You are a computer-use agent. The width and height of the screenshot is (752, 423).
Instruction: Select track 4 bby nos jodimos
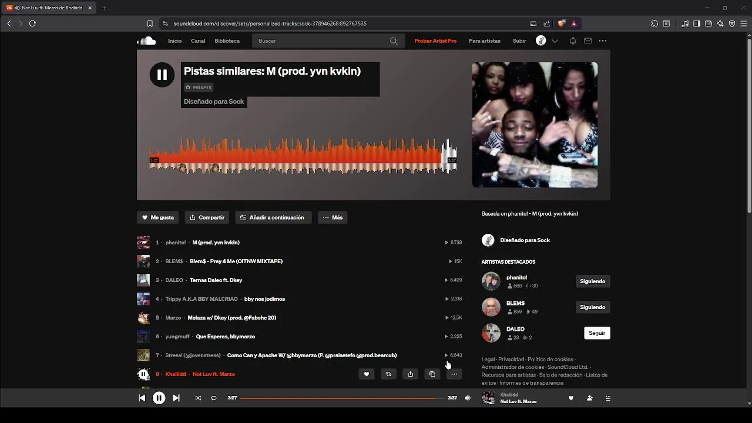pyautogui.click(x=264, y=299)
